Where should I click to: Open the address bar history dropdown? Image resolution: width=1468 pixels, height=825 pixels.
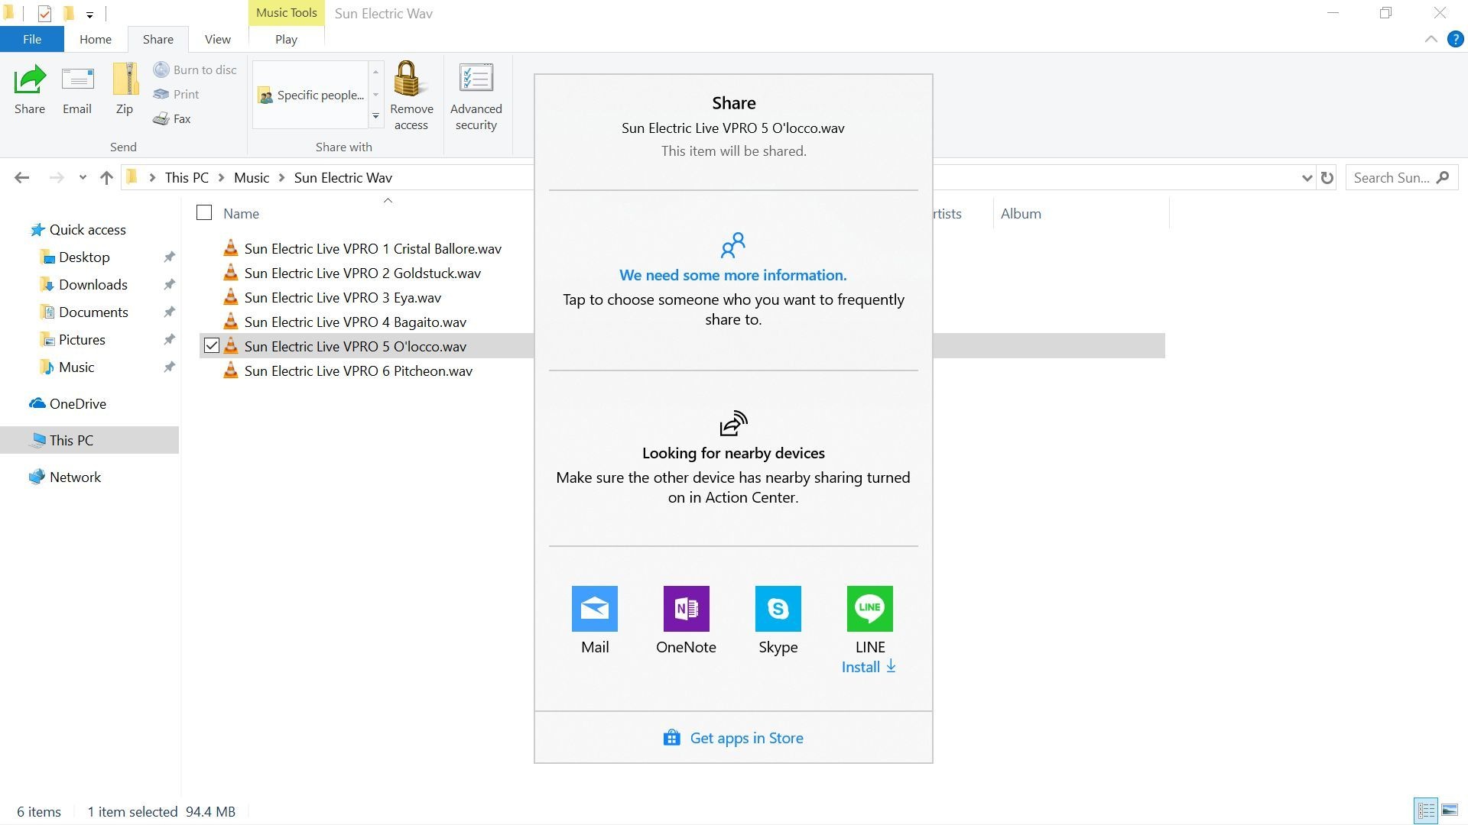click(x=1306, y=178)
